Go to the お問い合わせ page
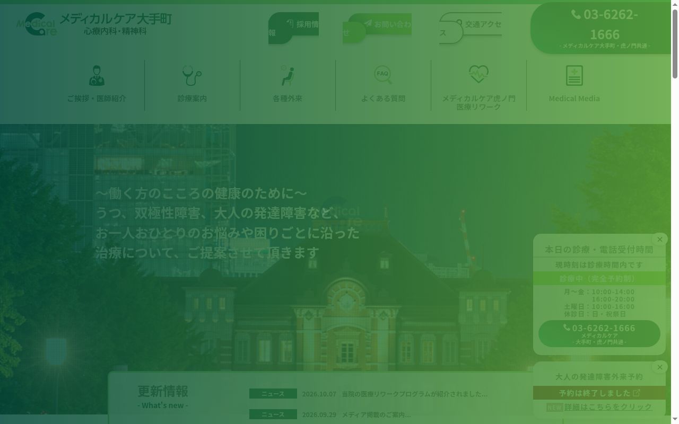Image resolution: width=679 pixels, height=424 pixels. (x=377, y=28)
